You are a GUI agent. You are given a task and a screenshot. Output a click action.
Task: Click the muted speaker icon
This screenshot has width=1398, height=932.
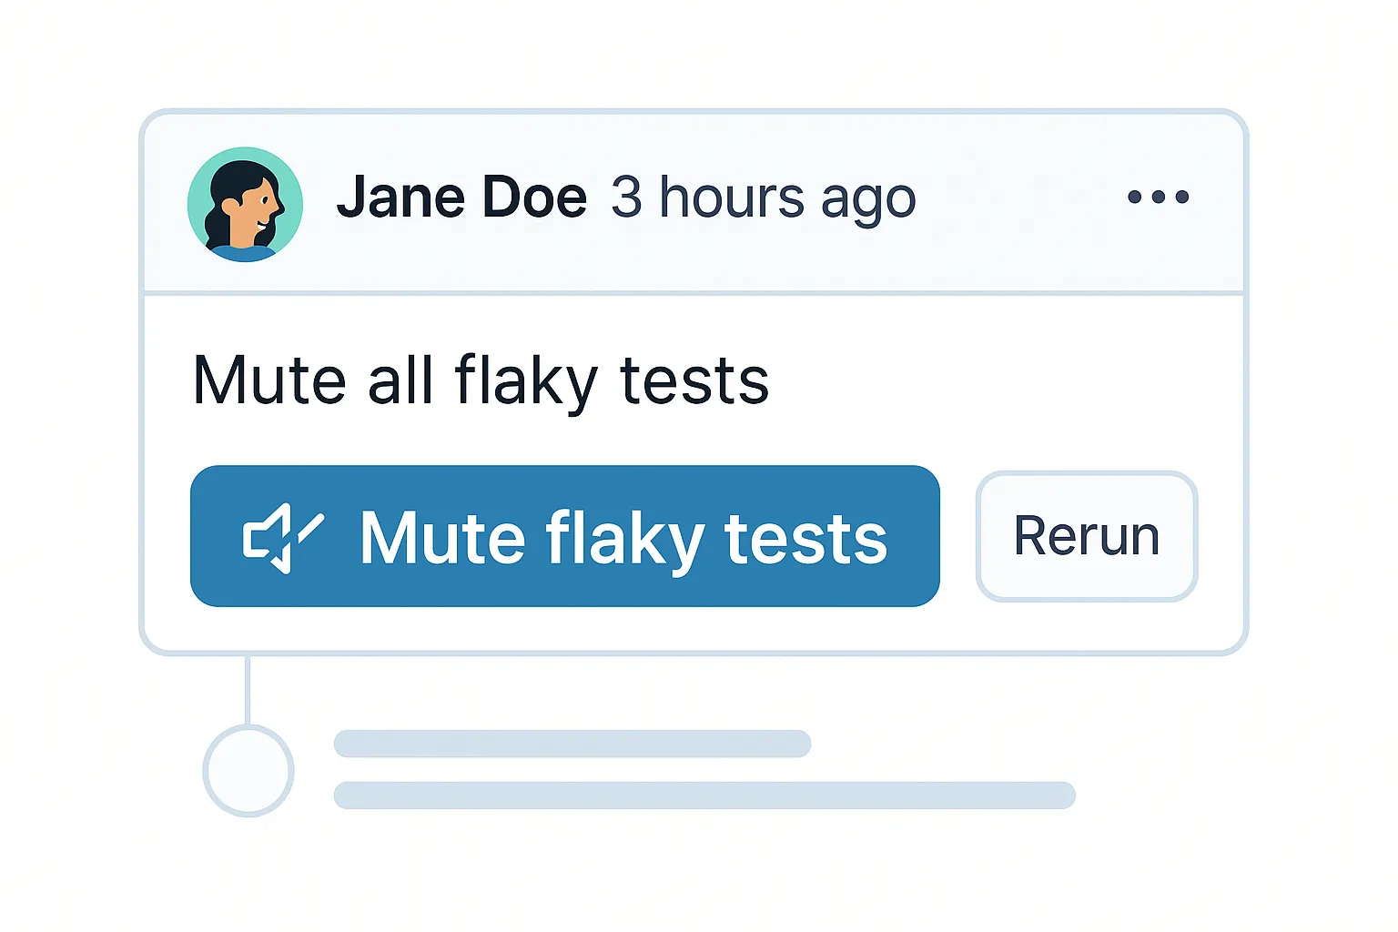[282, 537]
